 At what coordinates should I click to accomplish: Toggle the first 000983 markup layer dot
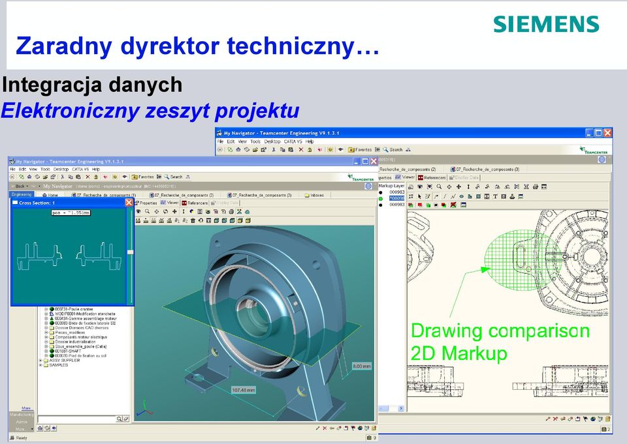380,192
